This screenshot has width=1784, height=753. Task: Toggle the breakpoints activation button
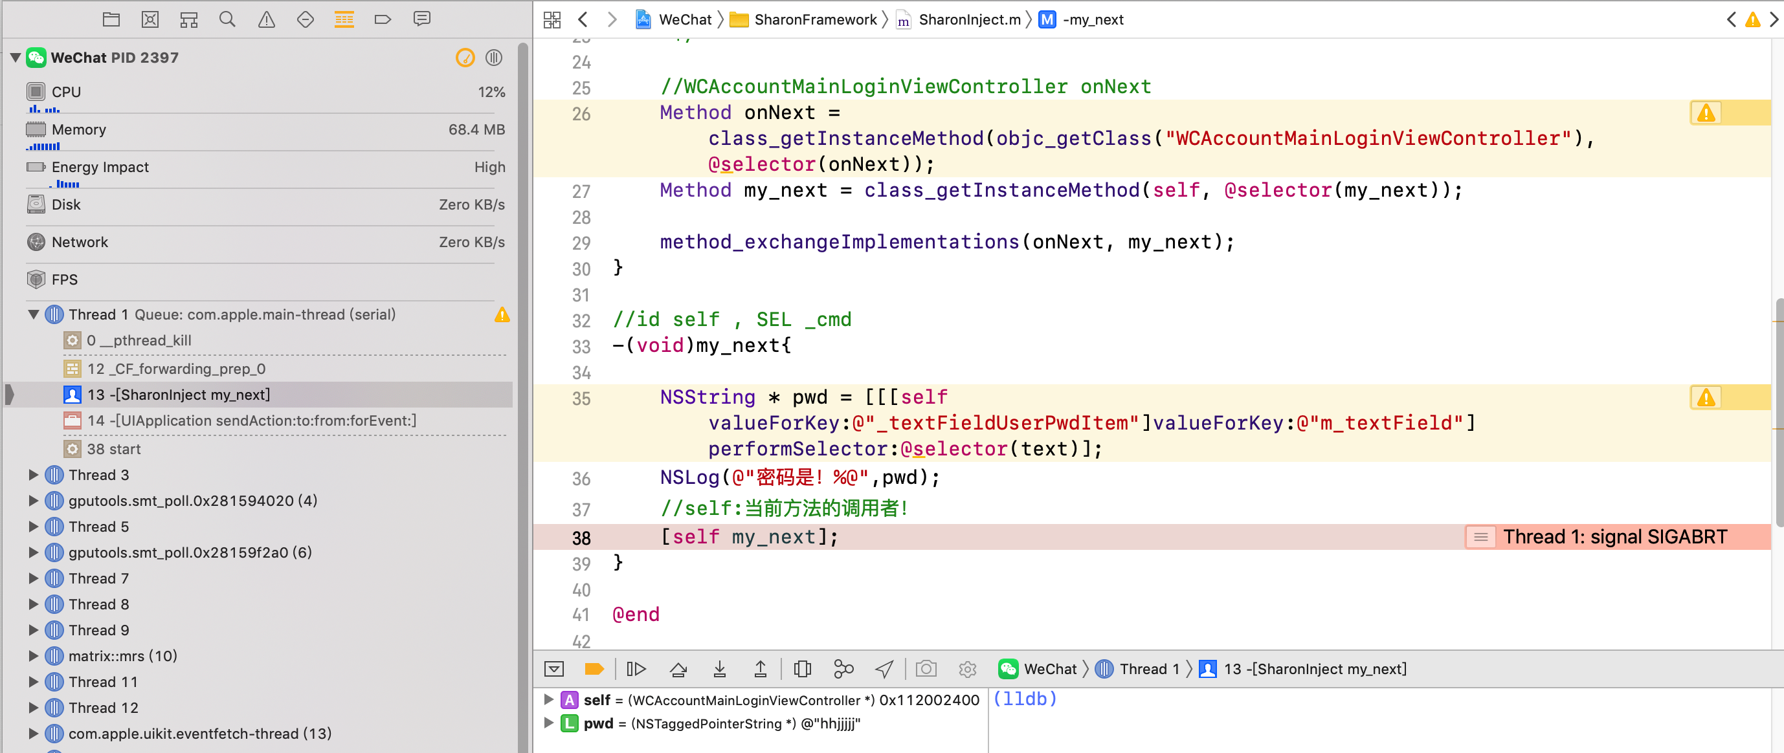tap(594, 668)
